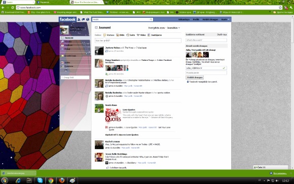The width and height of the screenshot is (294, 184).
Task: Open the Skatīt visus link
Action: [x=222, y=34]
